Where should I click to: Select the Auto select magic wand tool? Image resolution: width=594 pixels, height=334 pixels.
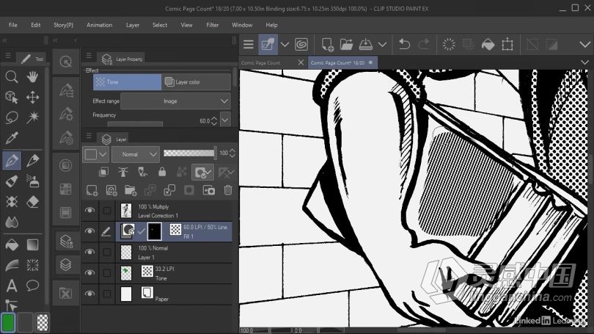click(32, 117)
